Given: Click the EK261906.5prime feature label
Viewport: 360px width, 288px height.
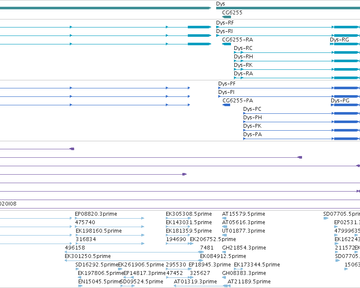Looking at the screenshot, I should pos(141,265).
